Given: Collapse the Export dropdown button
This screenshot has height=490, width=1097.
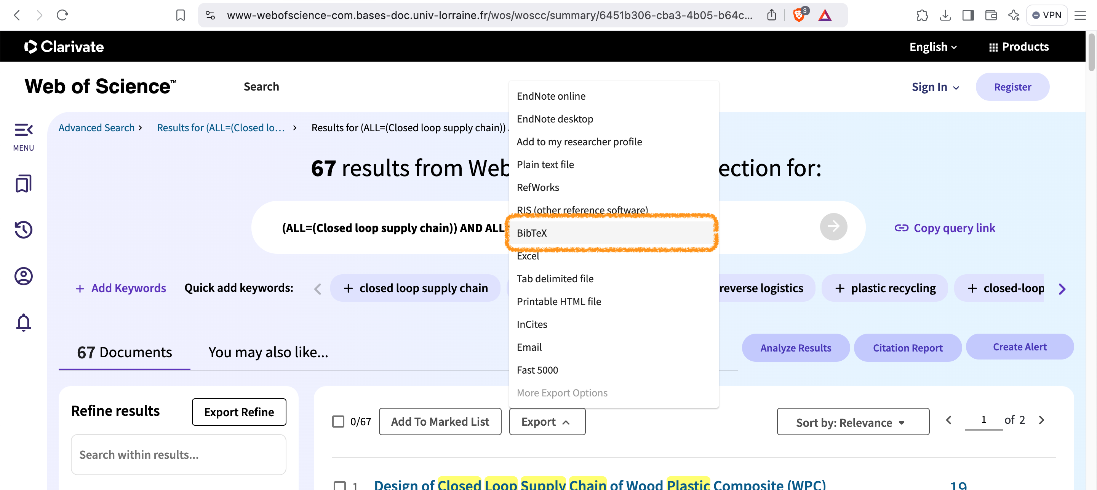Looking at the screenshot, I should click(x=547, y=422).
